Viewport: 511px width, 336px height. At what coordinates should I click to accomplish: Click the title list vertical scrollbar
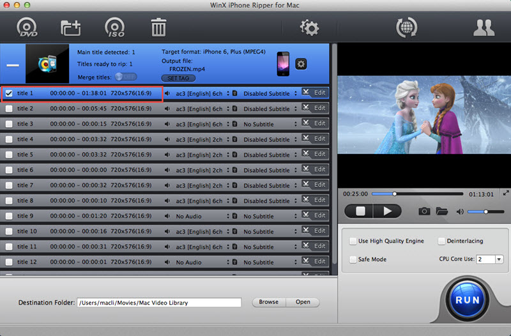coord(334,155)
